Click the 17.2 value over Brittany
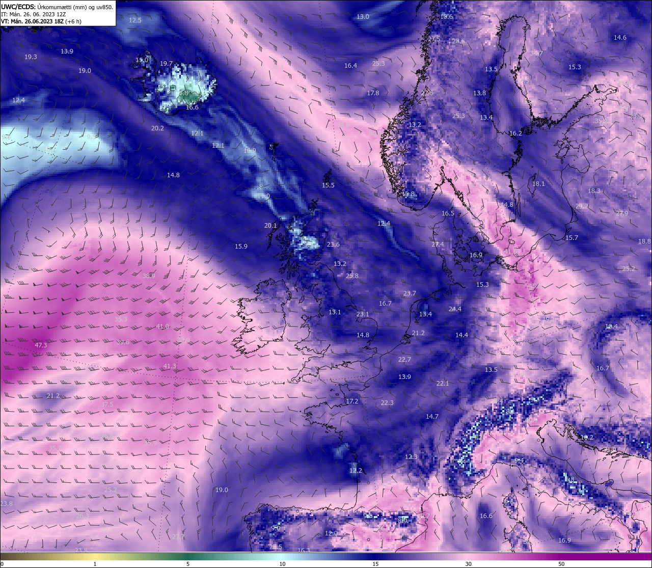 point(352,401)
